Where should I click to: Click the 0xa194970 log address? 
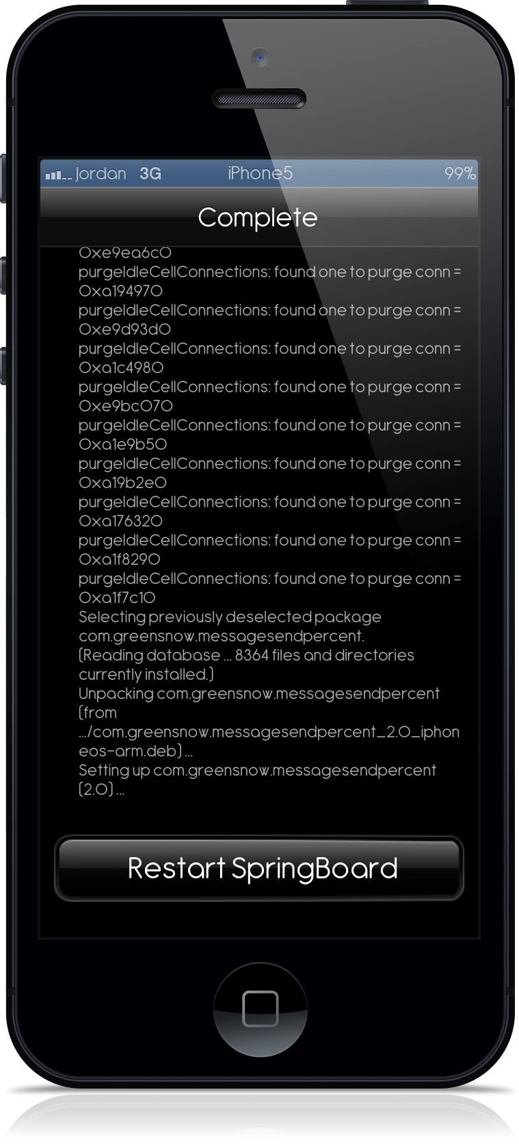(120, 291)
